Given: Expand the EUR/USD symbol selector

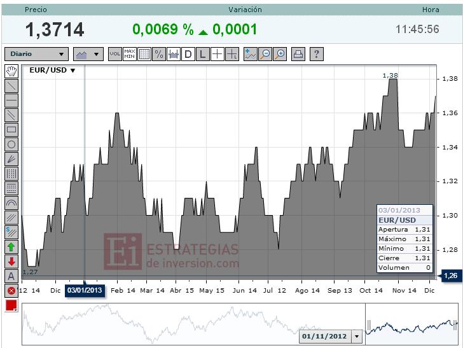Looking at the screenshot, I should tap(52, 71).
